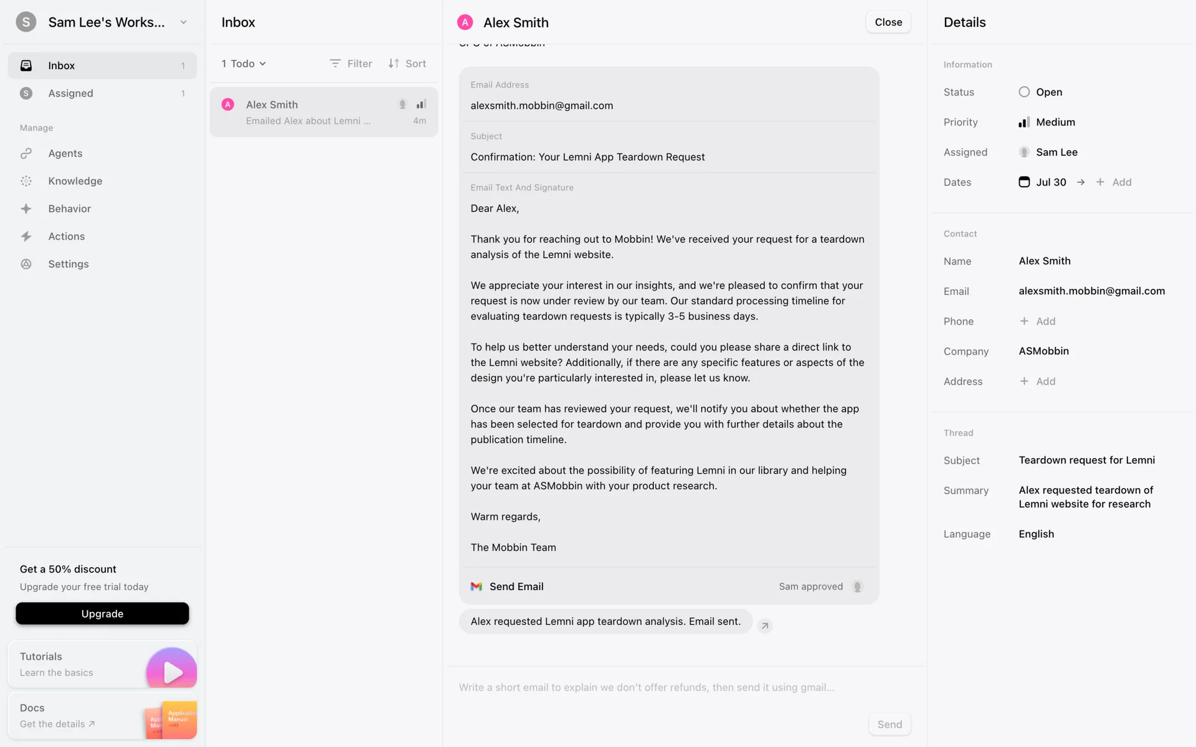Screen dimensions: 1196x747
Task: Open the Knowledge section icon
Action: coord(26,181)
